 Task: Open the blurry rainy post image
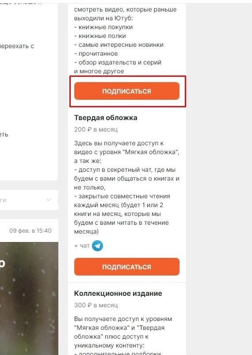(29, 298)
